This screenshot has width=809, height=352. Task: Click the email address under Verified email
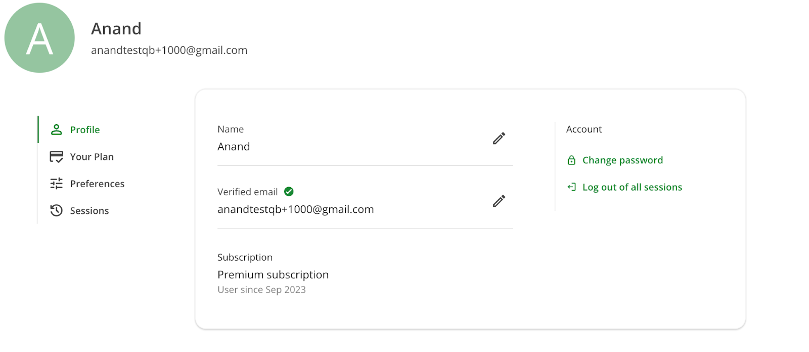295,209
